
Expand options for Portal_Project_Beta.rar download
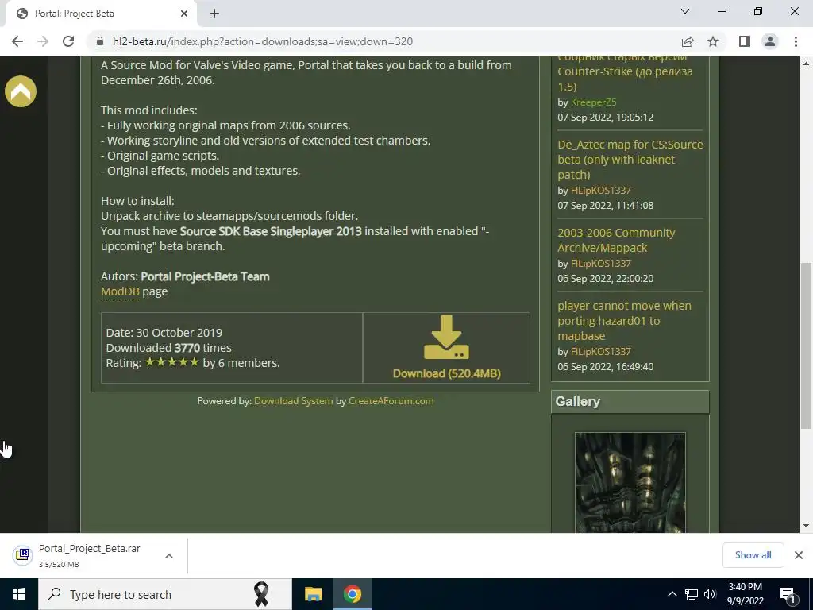(169, 556)
